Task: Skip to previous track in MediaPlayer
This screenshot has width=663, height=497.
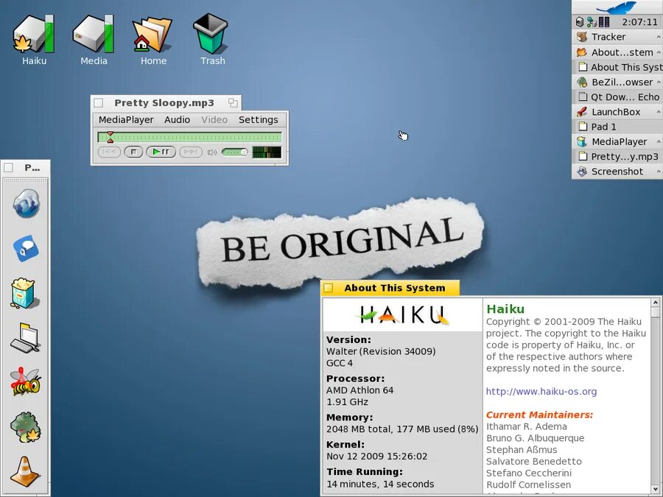Action: [109, 152]
